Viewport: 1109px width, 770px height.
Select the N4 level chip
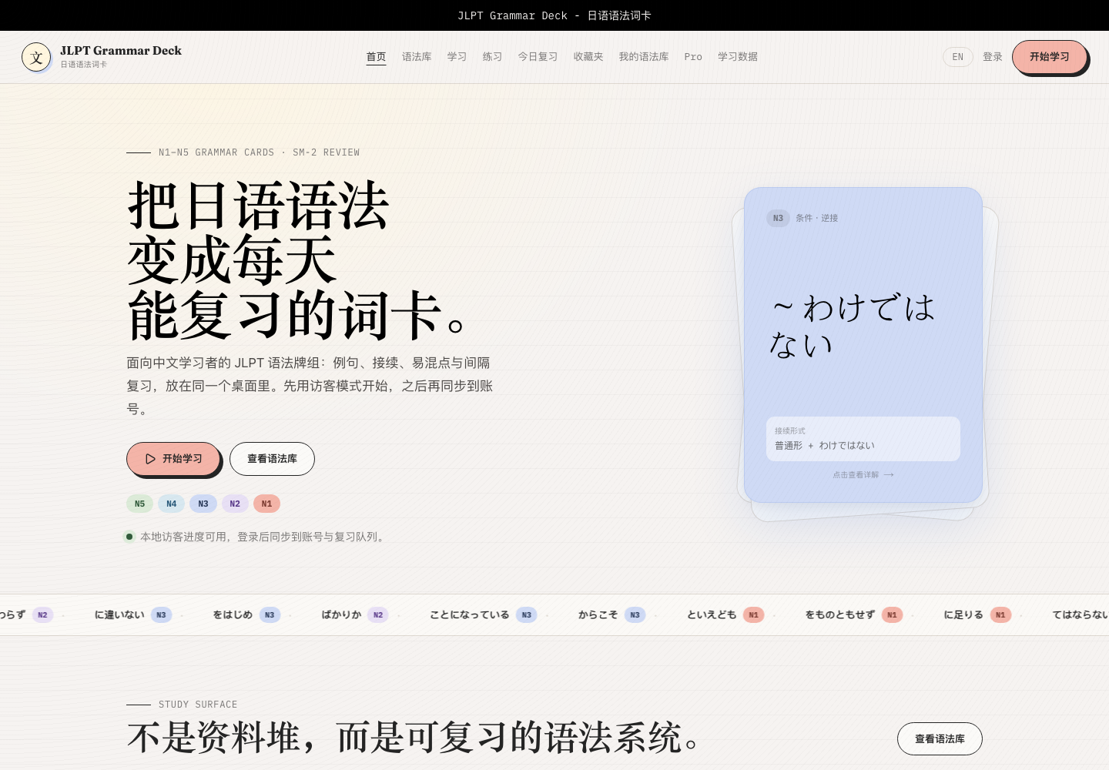[172, 504]
